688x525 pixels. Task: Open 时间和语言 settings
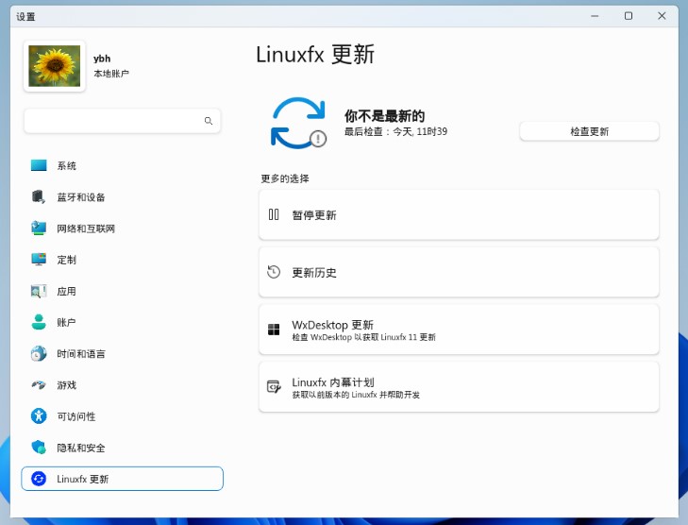point(122,354)
